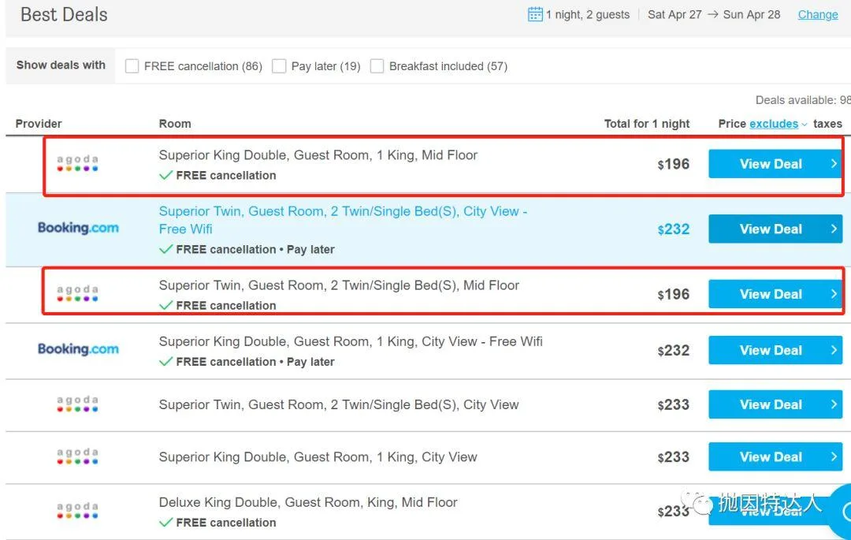This screenshot has height=540, width=851.
Task: Open the Price excludes taxes dropdown
Action: coord(779,124)
